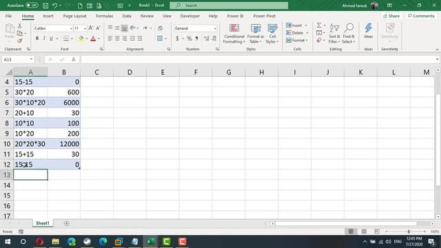The image size is (441, 248).
Task: Add a new sheet with plus button
Action: [x=67, y=223]
